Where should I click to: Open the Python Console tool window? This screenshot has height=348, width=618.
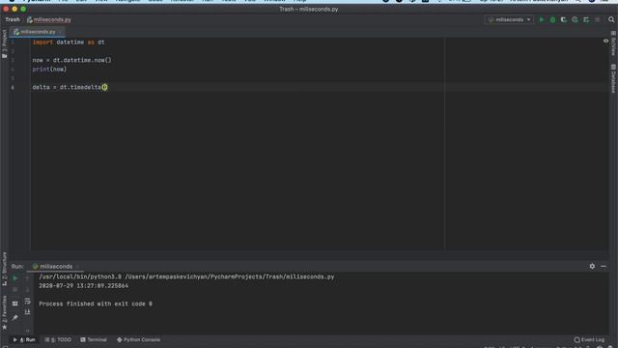(138, 339)
